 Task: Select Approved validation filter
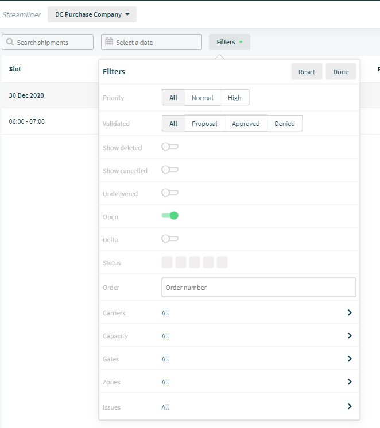point(246,124)
